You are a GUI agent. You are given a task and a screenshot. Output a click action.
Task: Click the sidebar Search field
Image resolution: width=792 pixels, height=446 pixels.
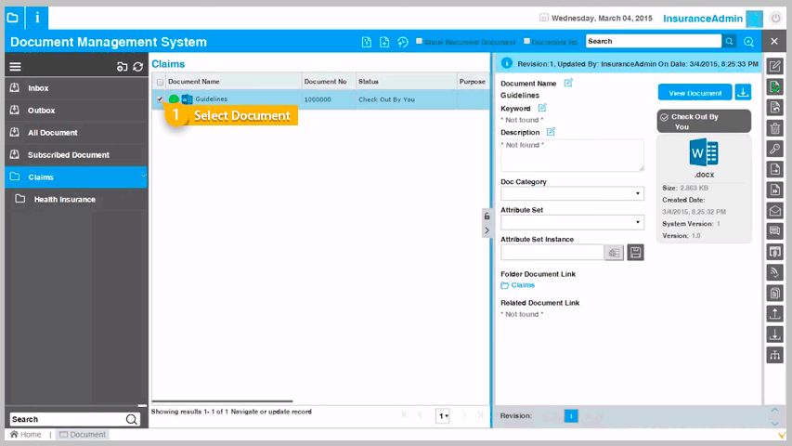click(68, 419)
